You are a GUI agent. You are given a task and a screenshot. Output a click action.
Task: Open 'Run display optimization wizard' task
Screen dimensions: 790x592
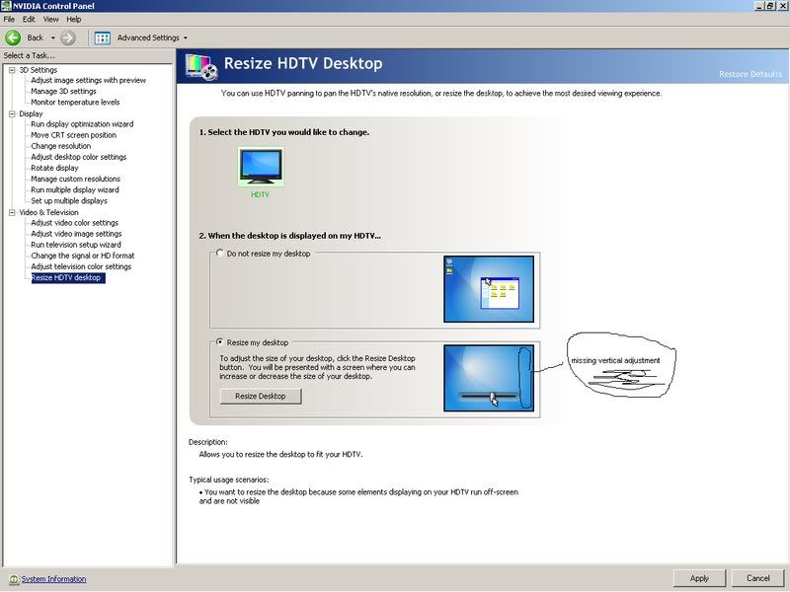coord(82,124)
